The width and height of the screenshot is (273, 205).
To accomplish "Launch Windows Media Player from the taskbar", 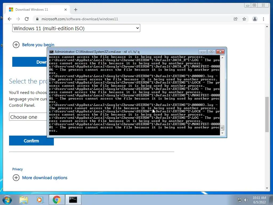I will (40, 200).
